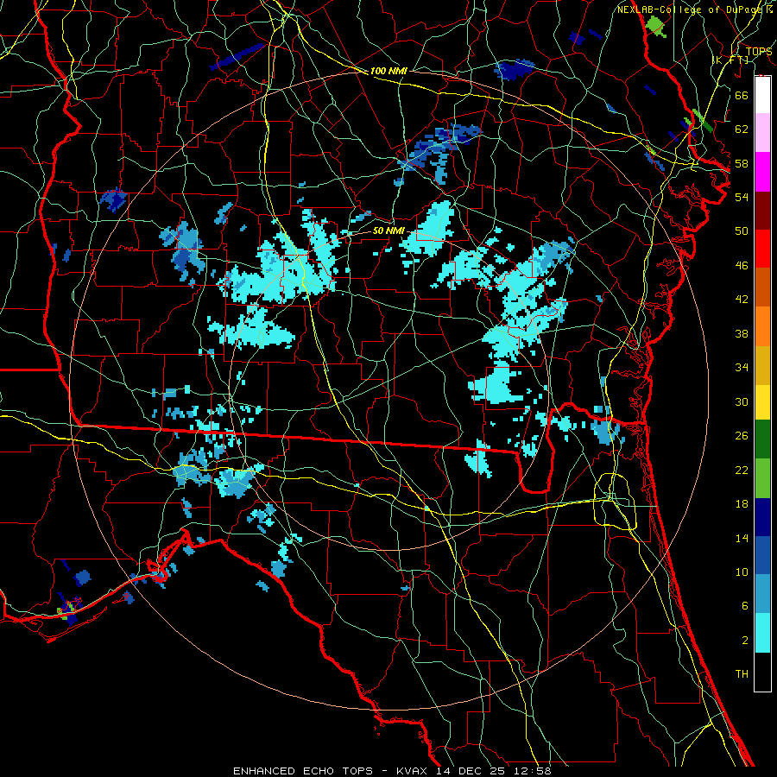777x777 pixels.
Task: Select the dark maroon legend color band
Action: click(762, 210)
